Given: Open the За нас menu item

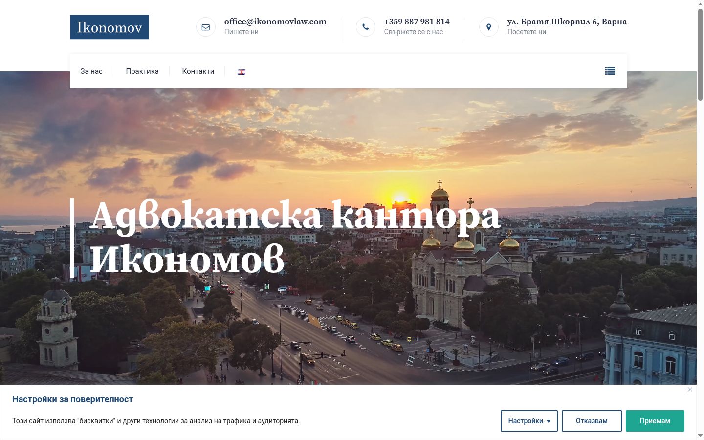Looking at the screenshot, I should [91, 71].
